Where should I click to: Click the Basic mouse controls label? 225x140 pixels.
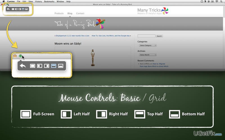(x=130, y=98)
